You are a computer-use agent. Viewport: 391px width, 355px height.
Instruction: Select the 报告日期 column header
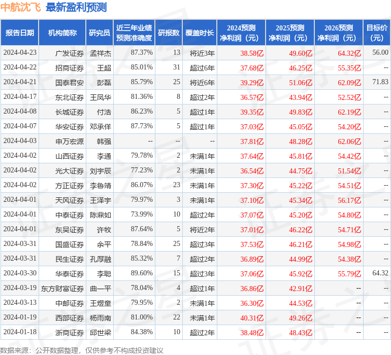pyautogui.click(x=20, y=32)
